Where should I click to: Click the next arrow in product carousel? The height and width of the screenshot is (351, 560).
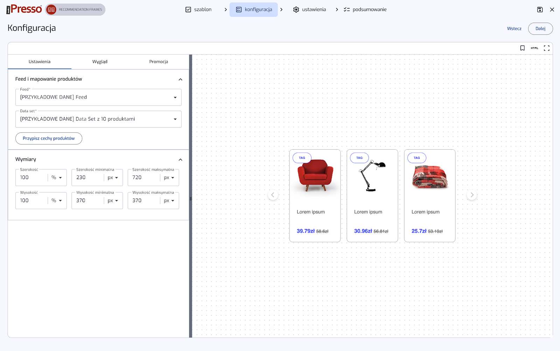(472, 195)
